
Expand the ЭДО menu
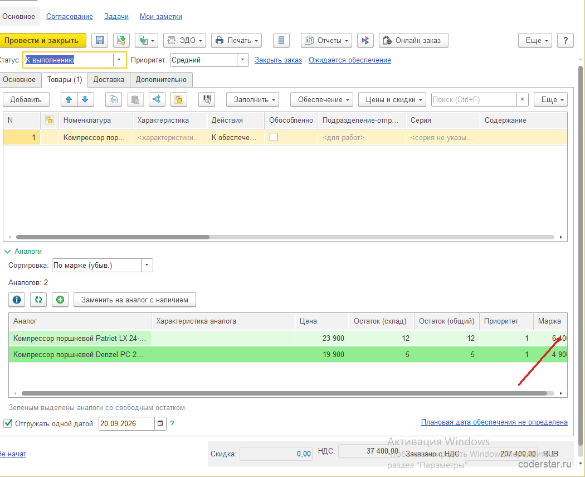click(x=184, y=40)
